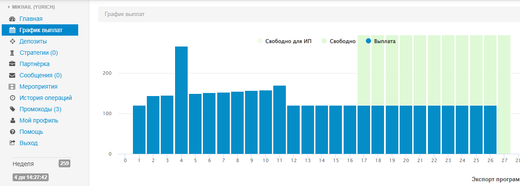Click the envelope Сообщения icon
Image resolution: width=520 pixels, height=186 pixels.
coord(12,76)
